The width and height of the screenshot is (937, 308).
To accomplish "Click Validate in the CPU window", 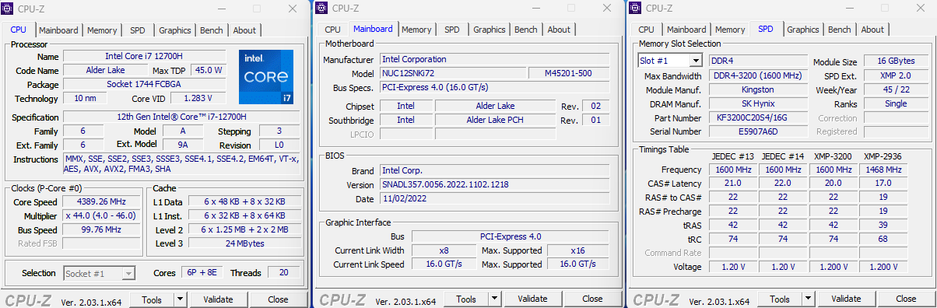I will coord(218,299).
